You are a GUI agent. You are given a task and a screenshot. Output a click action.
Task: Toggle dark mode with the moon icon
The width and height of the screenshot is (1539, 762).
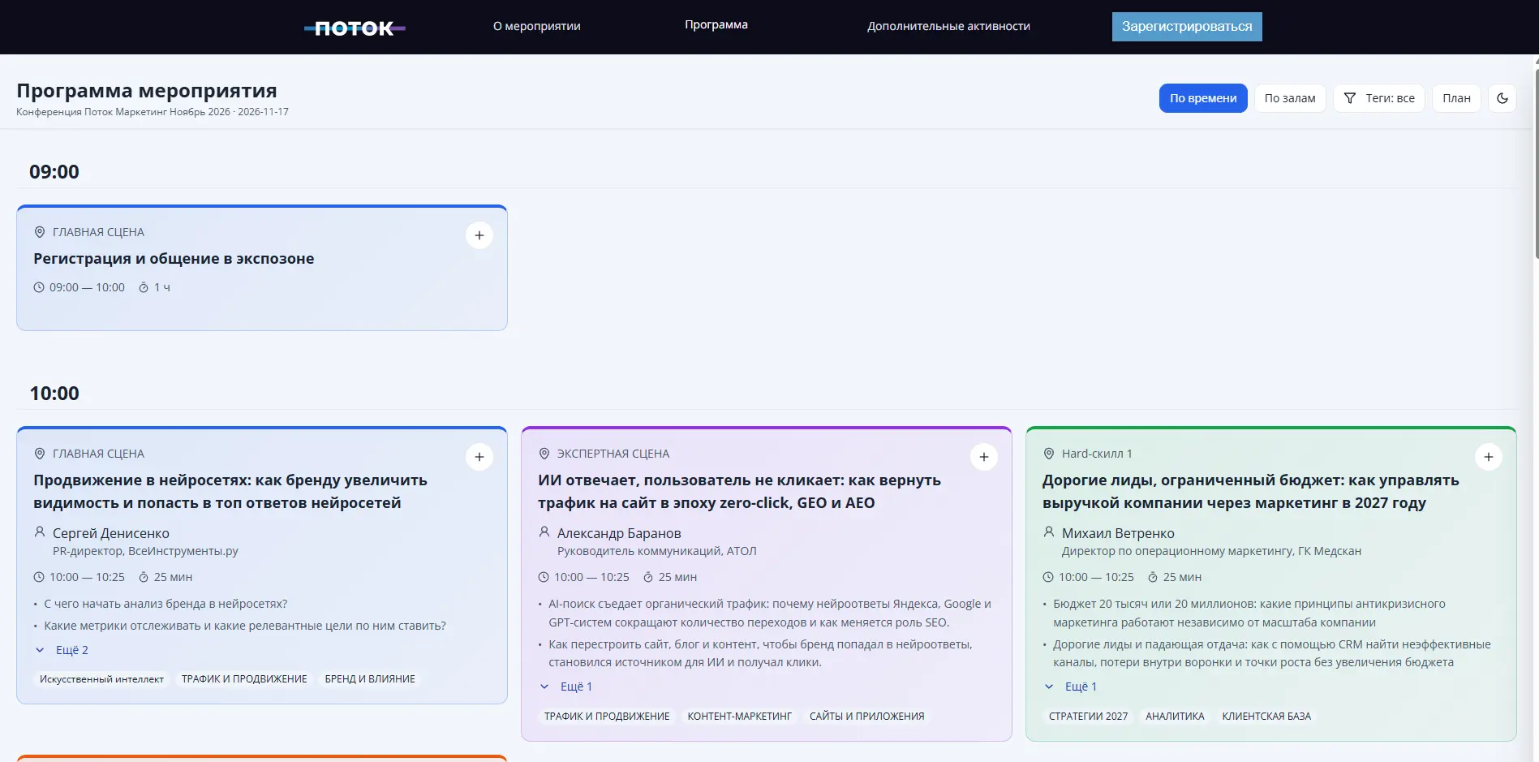click(x=1502, y=98)
